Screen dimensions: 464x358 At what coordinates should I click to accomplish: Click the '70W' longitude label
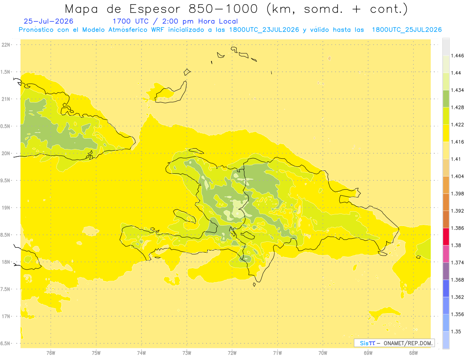323,353
